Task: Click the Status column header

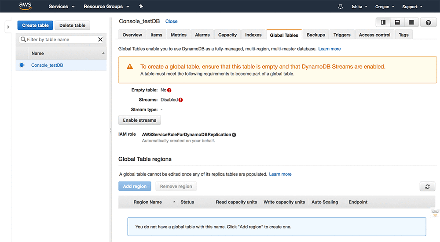Action: (187, 202)
